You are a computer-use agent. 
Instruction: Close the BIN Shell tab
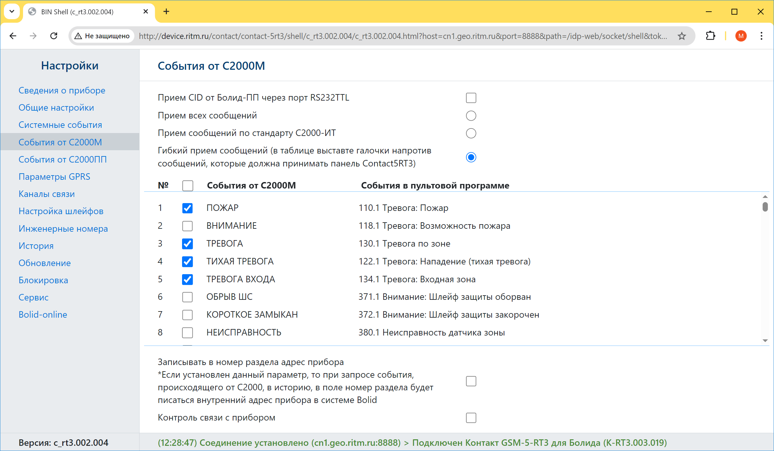click(x=146, y=12)
